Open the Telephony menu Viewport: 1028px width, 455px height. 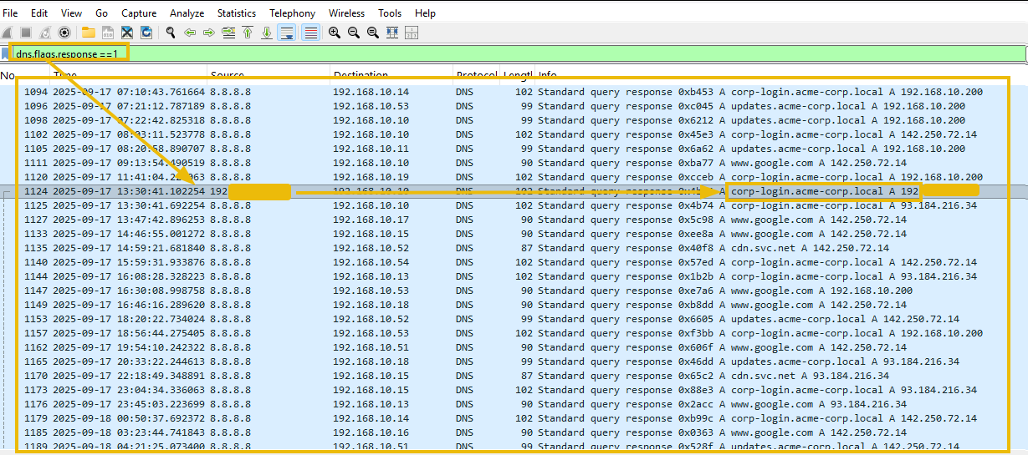(293, 13)
